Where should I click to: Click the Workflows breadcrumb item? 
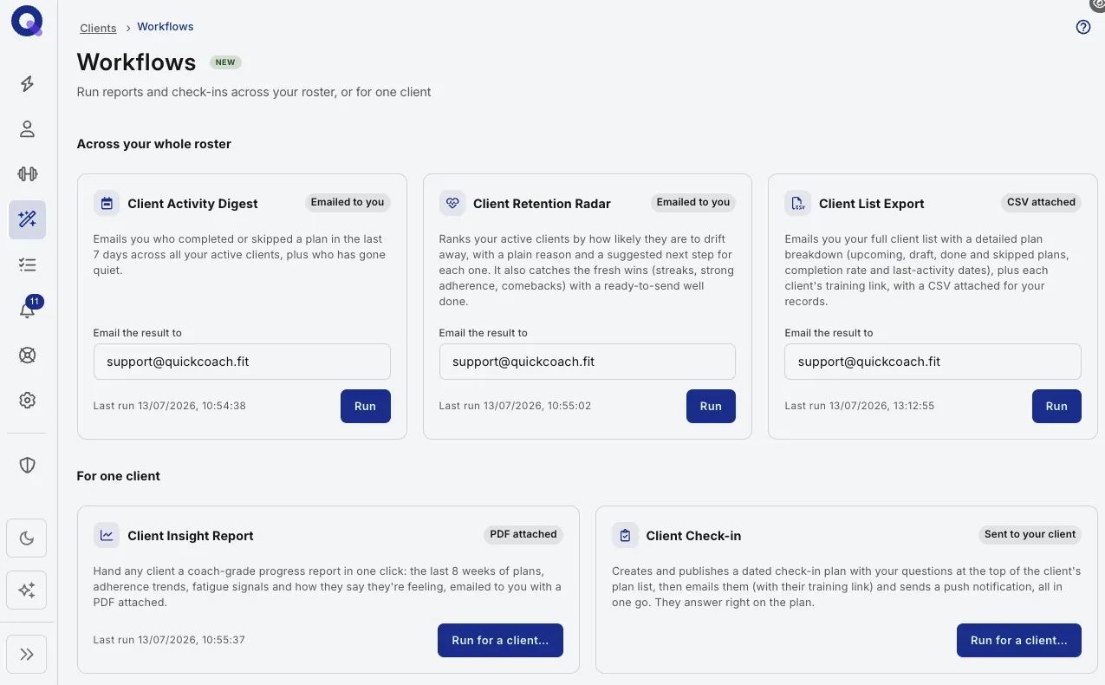(166, 27)
